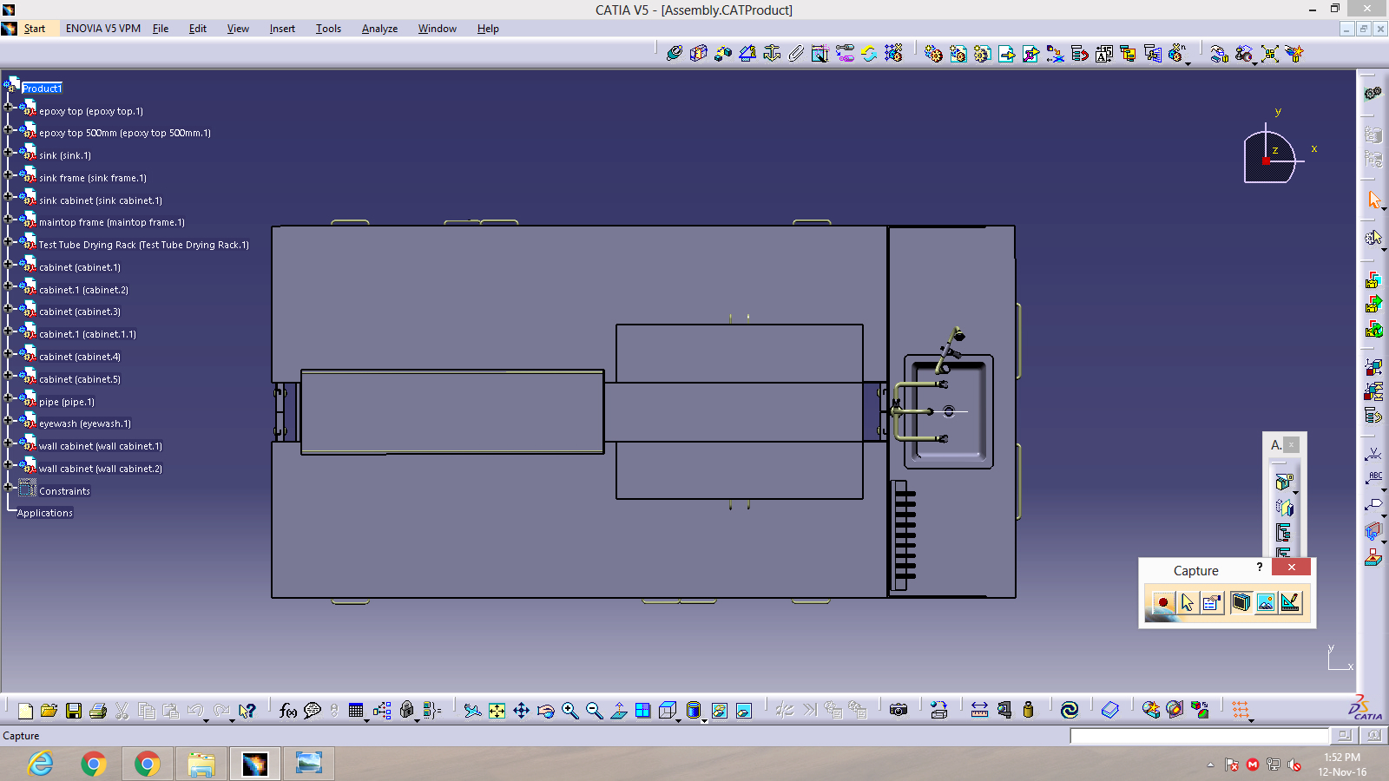
Task: Close the Capture dialog
Action: point(1291,567)
